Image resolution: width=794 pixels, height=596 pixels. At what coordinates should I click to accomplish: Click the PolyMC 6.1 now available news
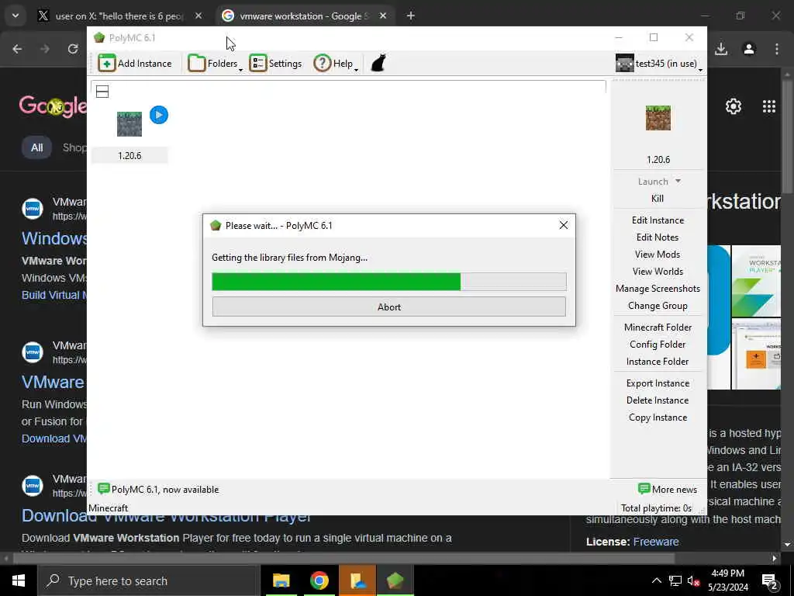pyautogui.click(x=158, y=489)
